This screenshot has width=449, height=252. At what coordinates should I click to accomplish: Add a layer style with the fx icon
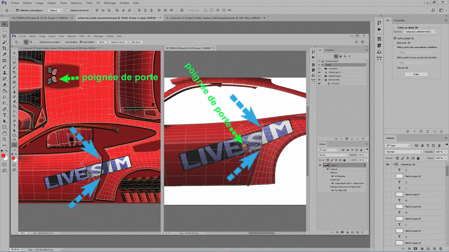tap(410, 249)
